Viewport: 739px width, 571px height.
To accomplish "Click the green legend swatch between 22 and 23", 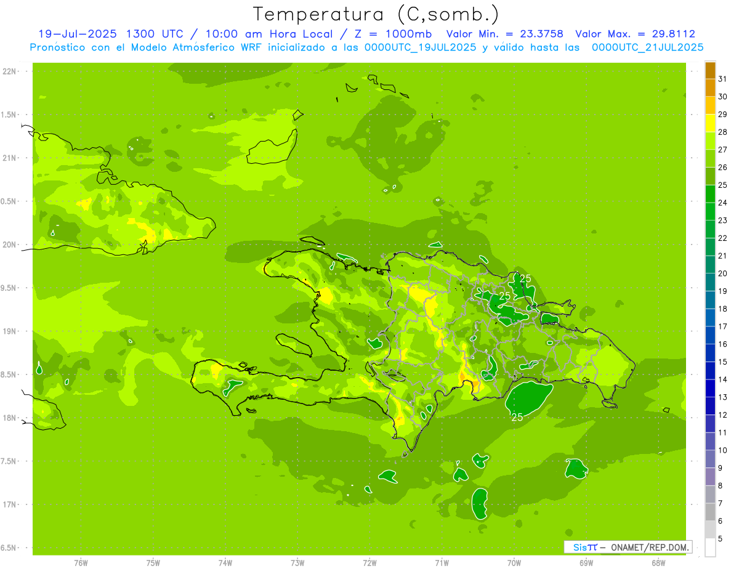I will point(710,229).
